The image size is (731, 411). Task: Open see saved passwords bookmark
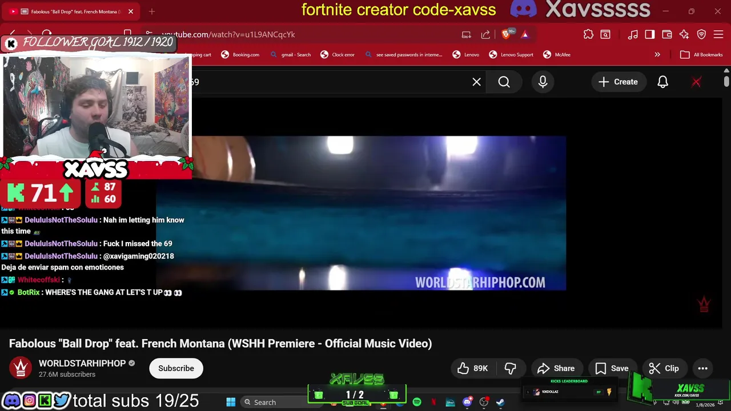click(403, 55)
